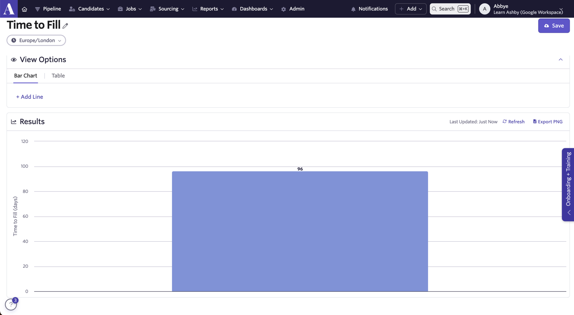Open the help question mark icon
The height and width of the screenshot is (315, 574).
11,305
